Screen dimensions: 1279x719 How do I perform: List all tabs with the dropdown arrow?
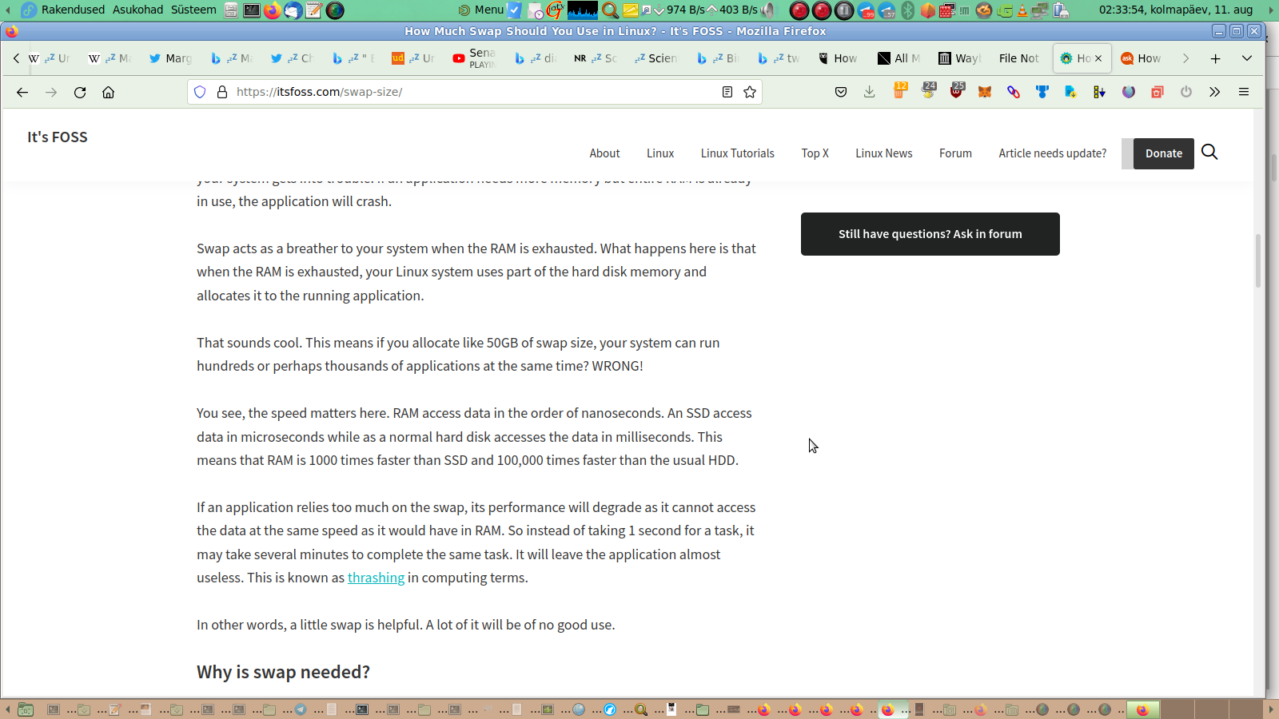coord(1247,58)
